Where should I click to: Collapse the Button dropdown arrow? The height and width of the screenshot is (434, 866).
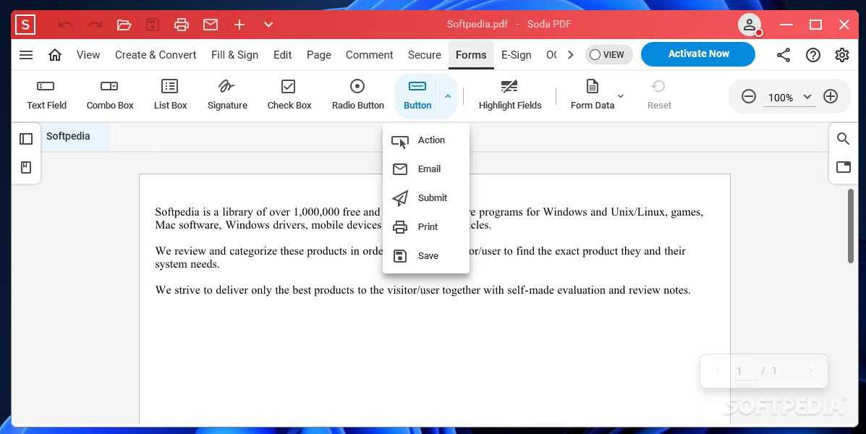(448, 96)
